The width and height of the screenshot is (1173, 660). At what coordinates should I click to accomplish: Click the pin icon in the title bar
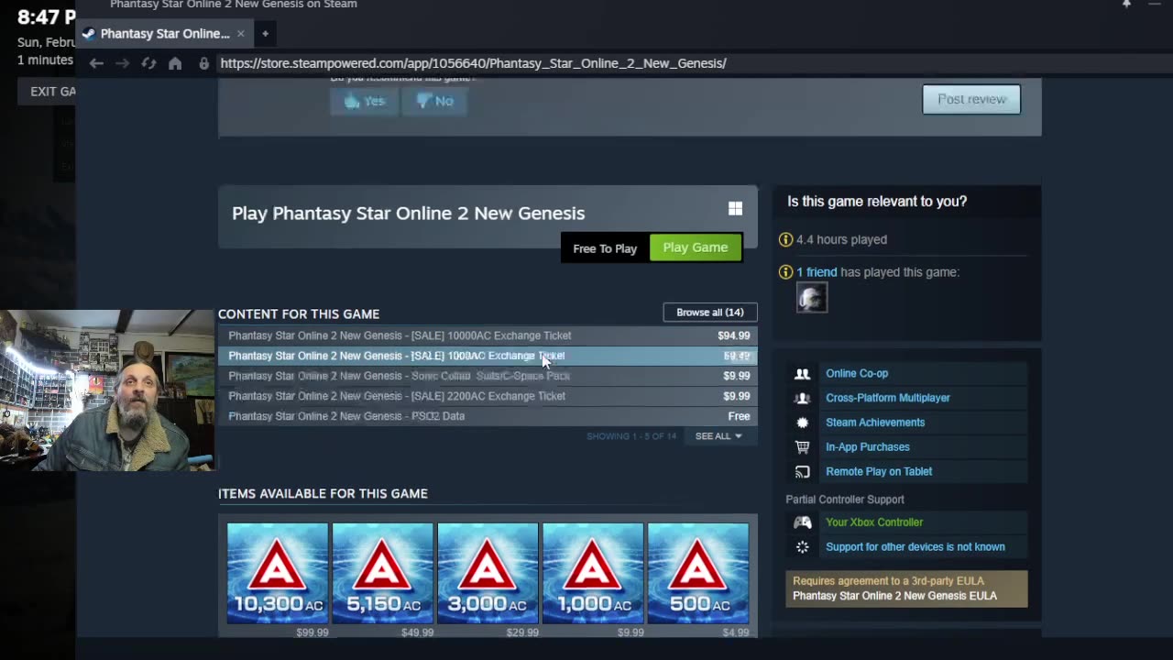point(1126,5)
